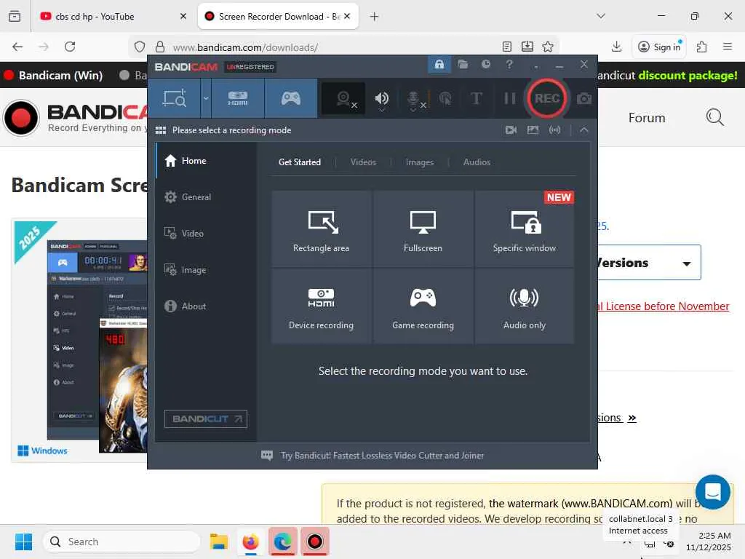Reload the browser page
The height and width of the screenshot is (559, 745).
point(70,47)
